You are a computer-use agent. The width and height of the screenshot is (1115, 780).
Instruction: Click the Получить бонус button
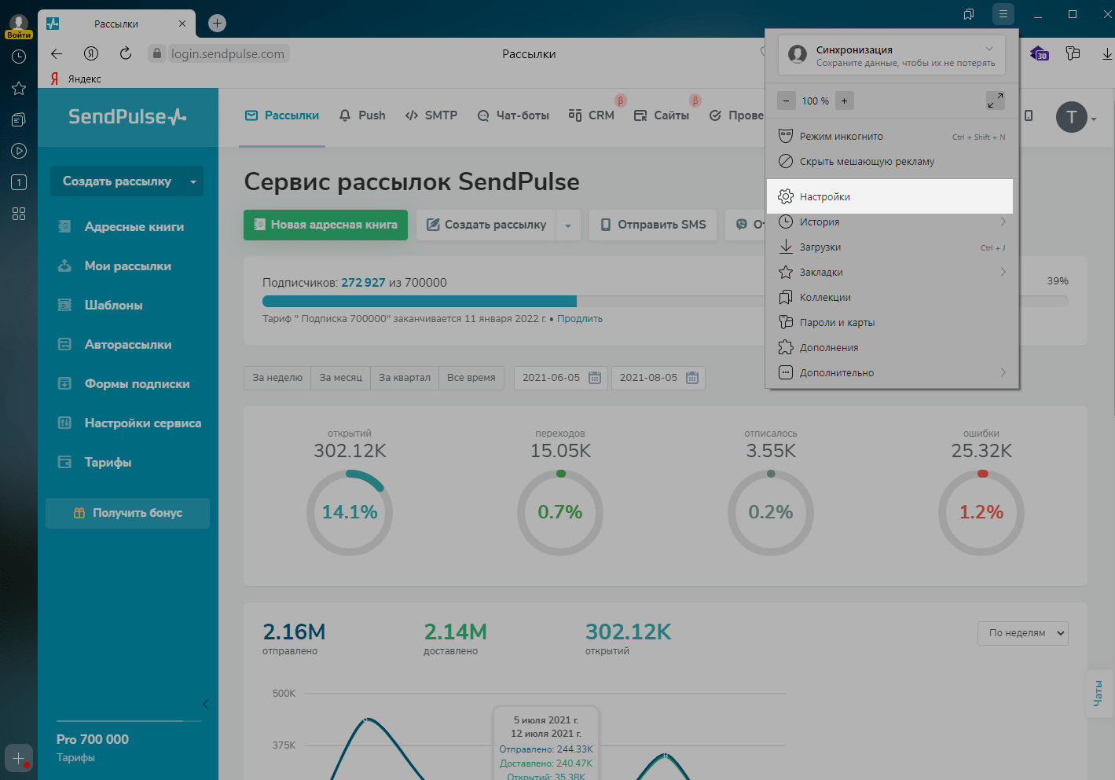[x=127, y=513]
